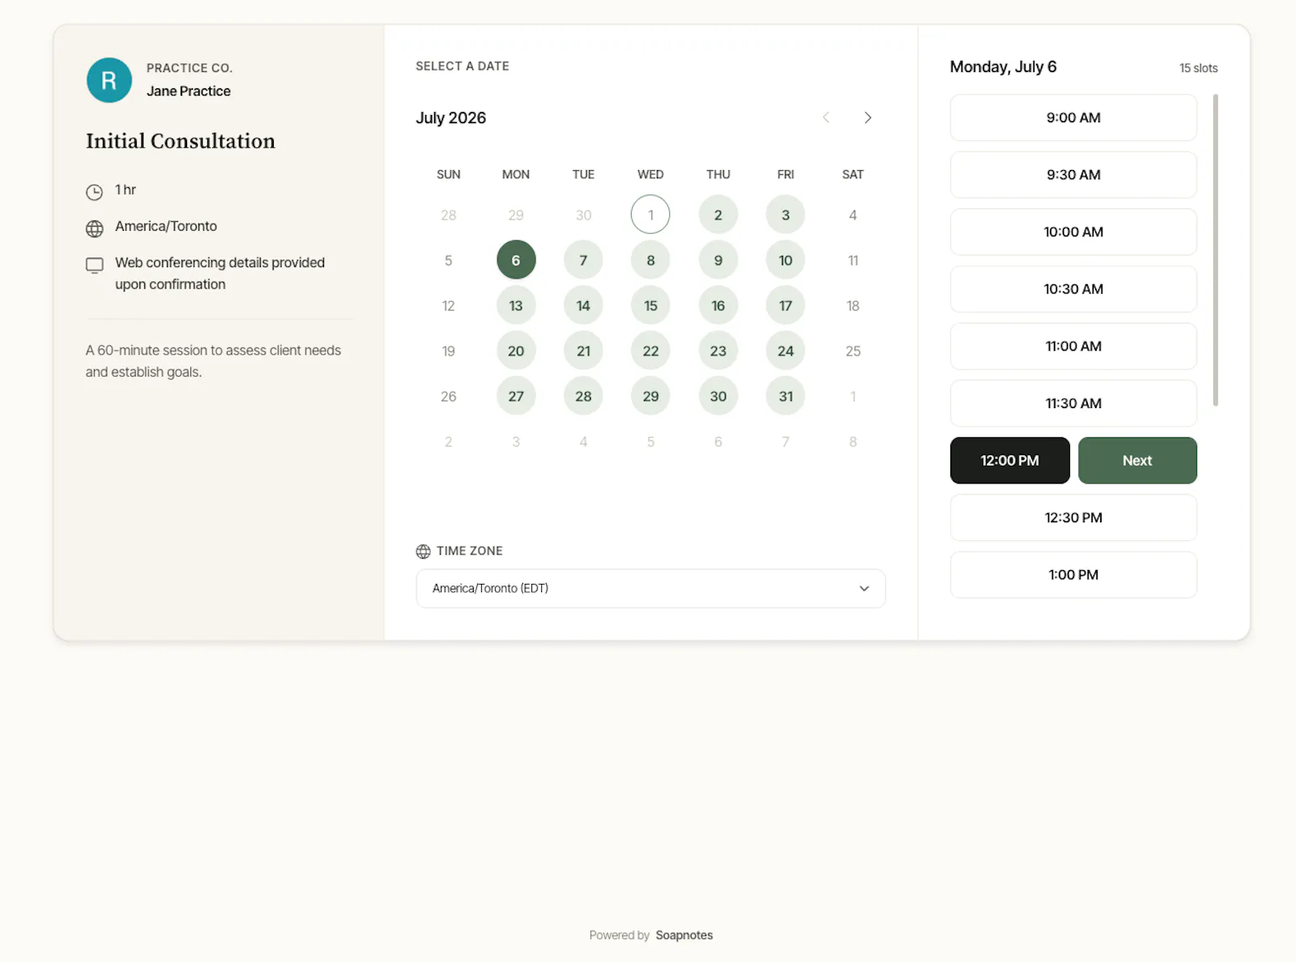Pick Friday July 10
The image size is (1296, 962).
(786, 260)
